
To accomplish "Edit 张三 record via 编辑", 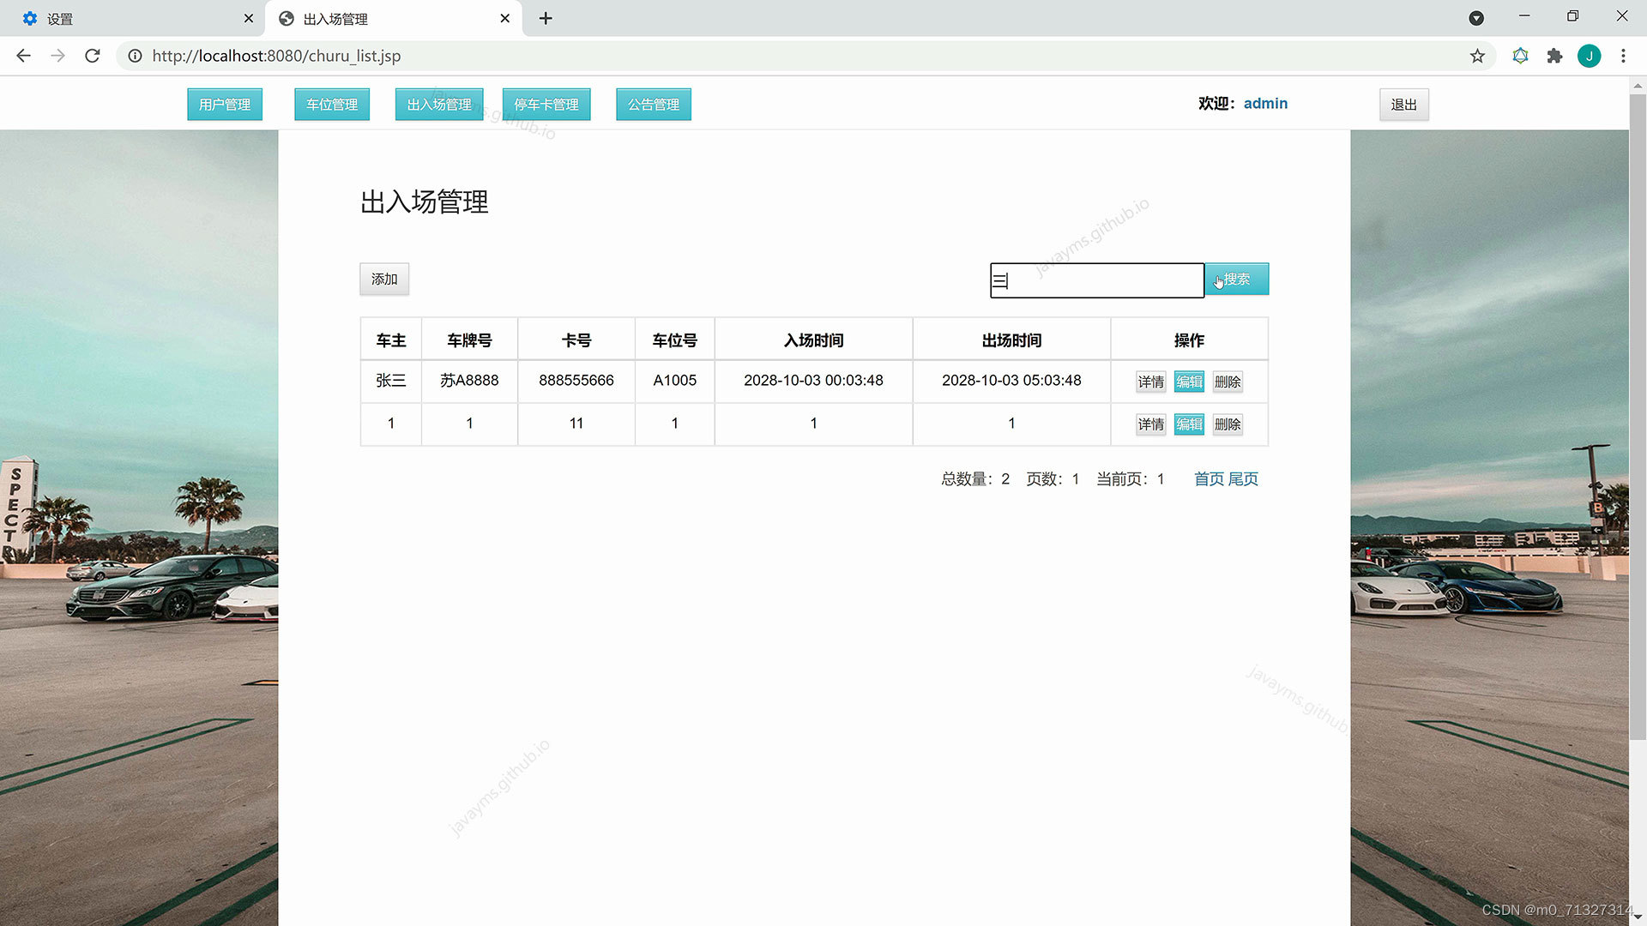I will [1189, 382].
